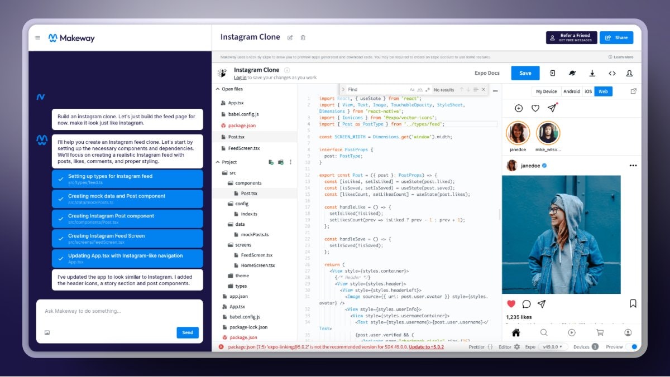The width and height of the screenshot is (670, 377).
Task: Click the Share button
Action: coord(616,38)
